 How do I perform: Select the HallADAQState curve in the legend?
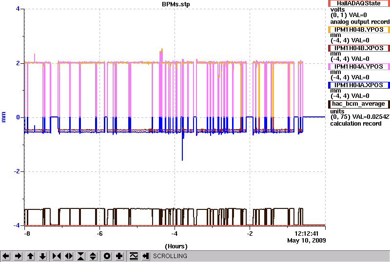pyautogui.click(x=359, y=3)
